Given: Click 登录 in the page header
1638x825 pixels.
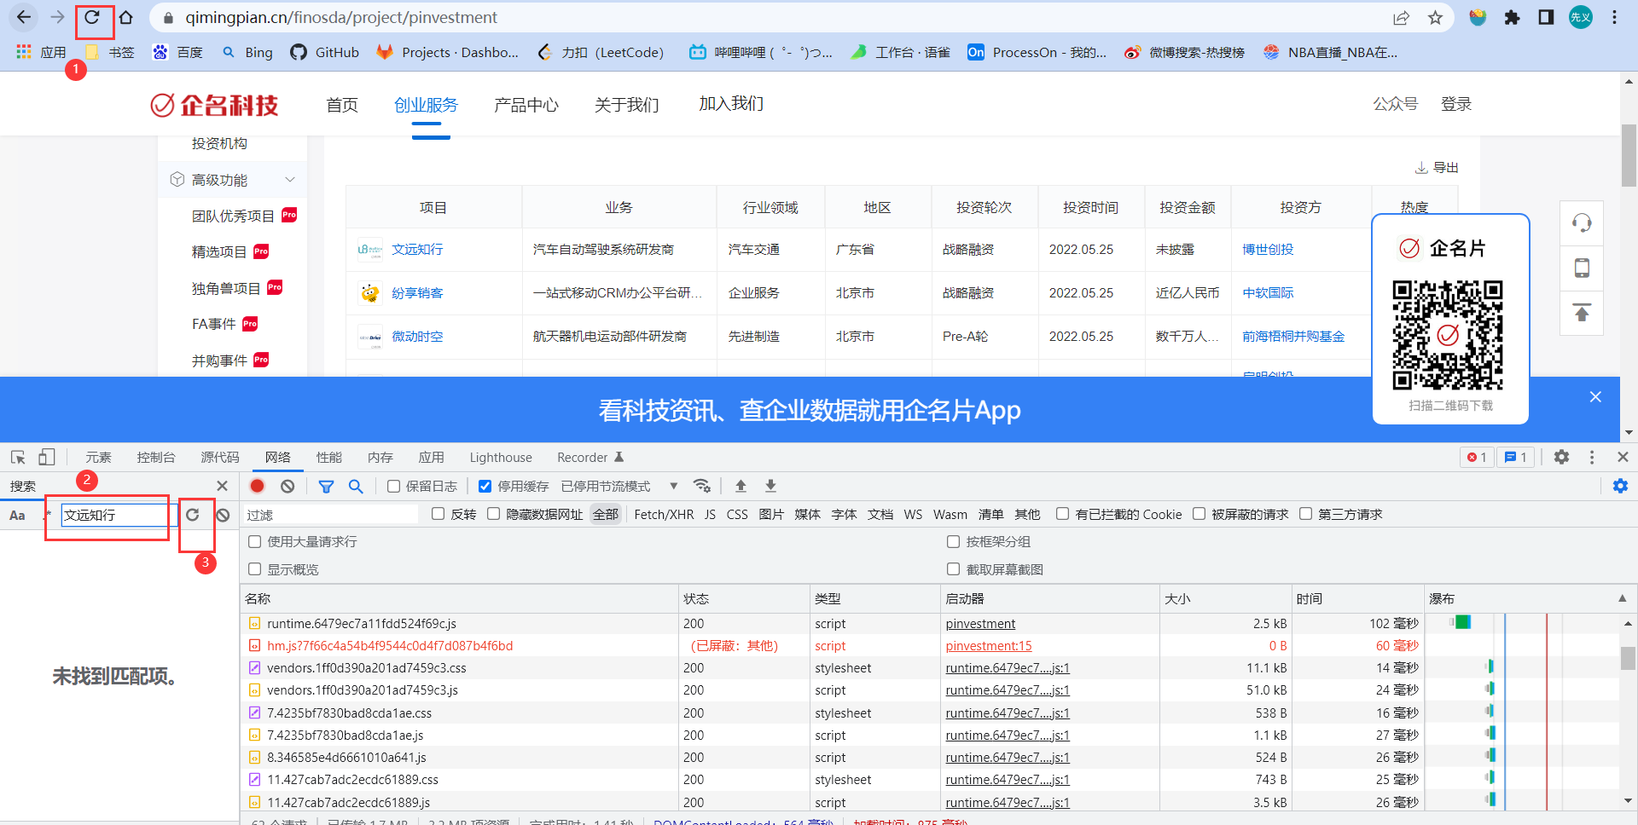Looking at the screenshot, I should [x=1456, y=104].
